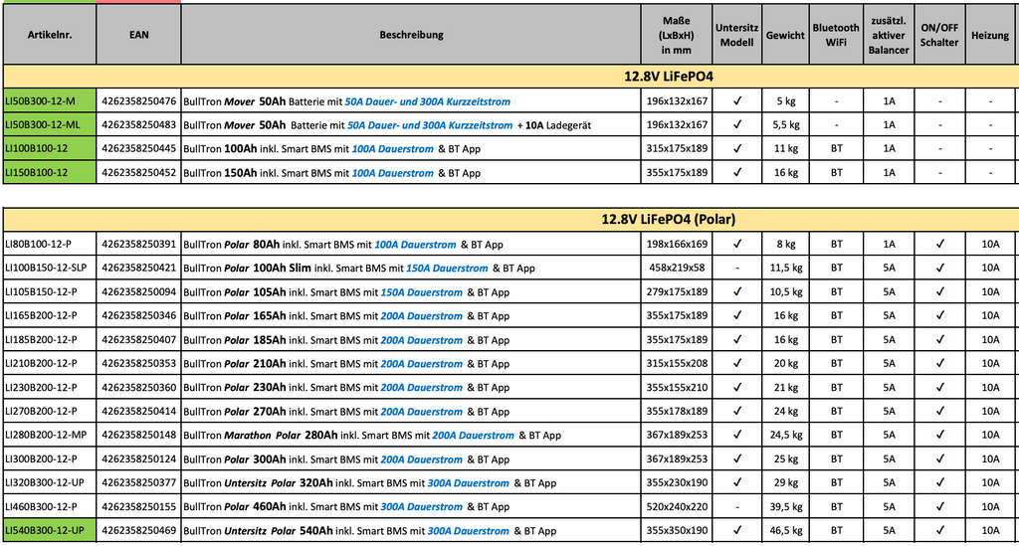Image resolution: width=1019 pixels, height=546 pixels.
Task: Click the Heizung column header
Action: [x=990, y=35]
